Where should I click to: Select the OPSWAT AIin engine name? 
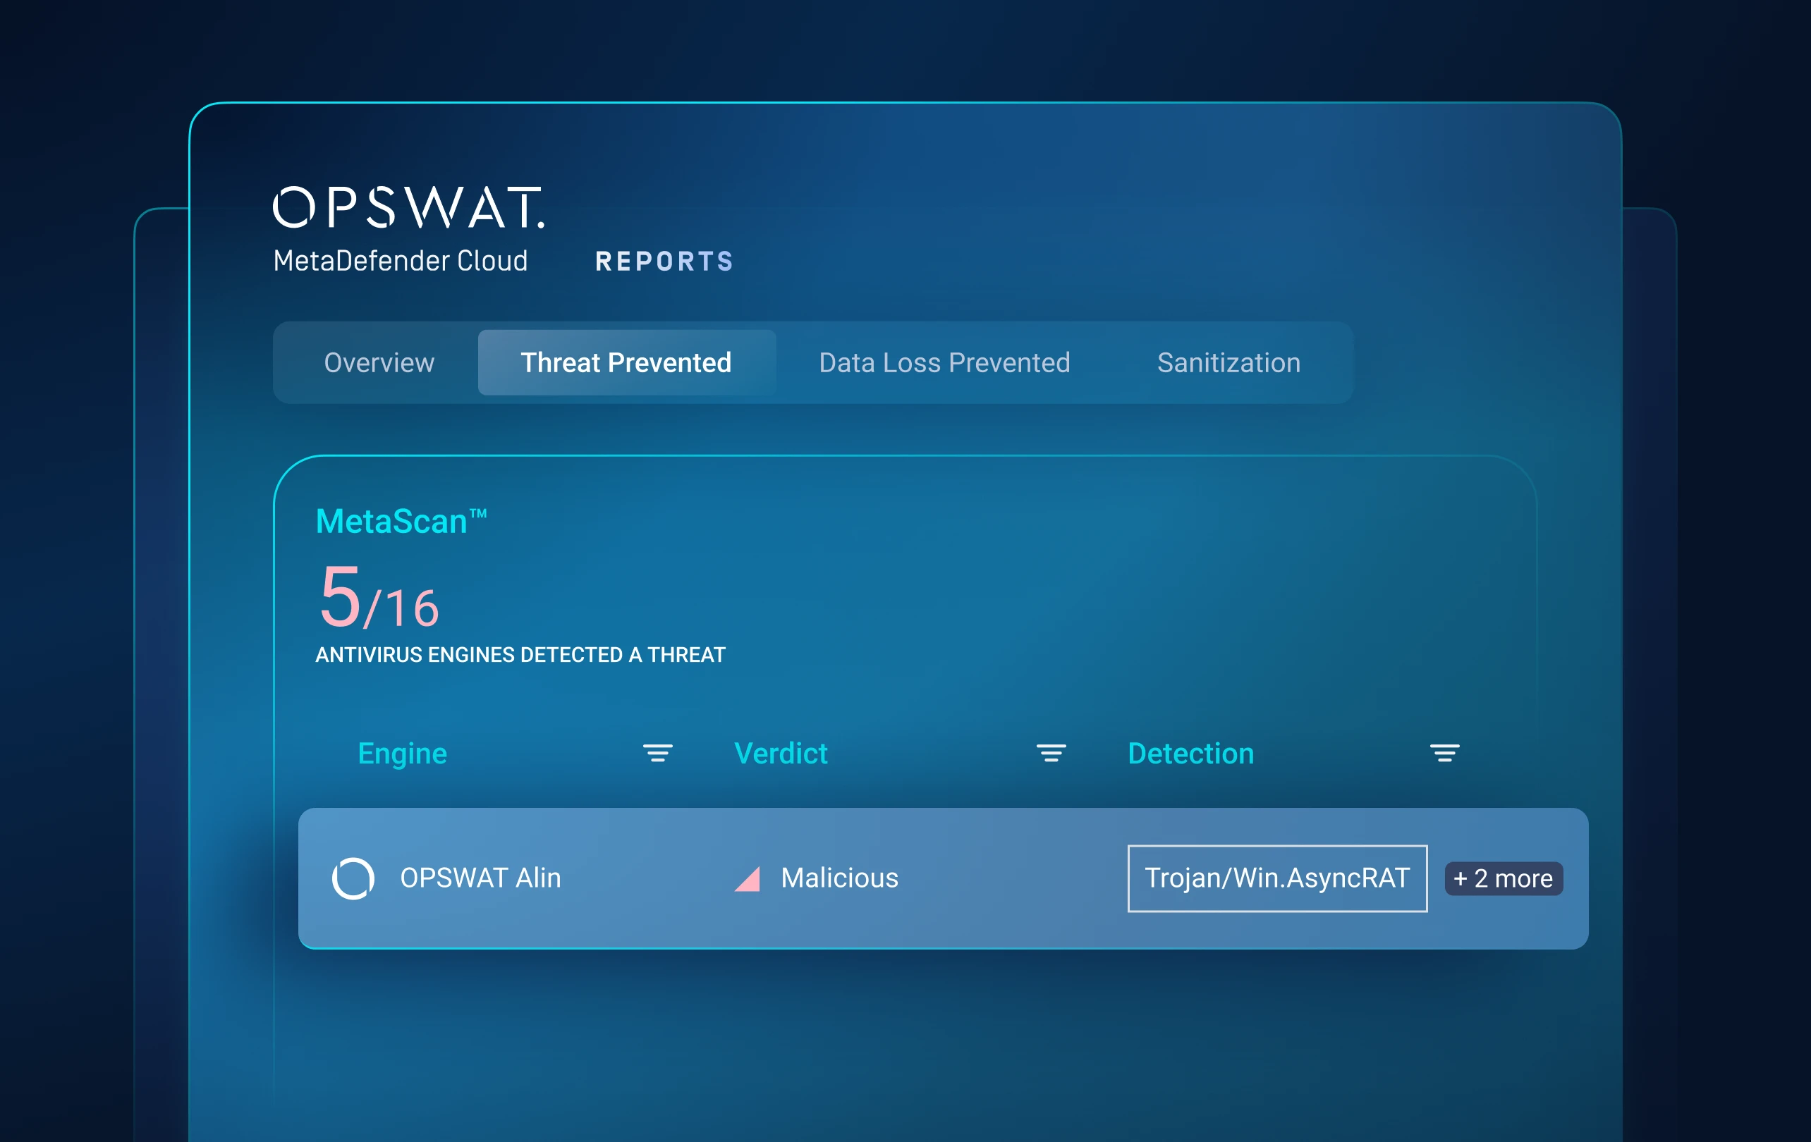pyautogui.click(x=480, y=878)
